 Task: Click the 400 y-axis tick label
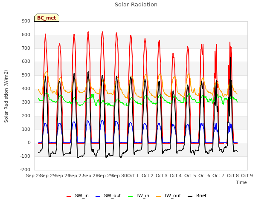(x=26, y=89)
